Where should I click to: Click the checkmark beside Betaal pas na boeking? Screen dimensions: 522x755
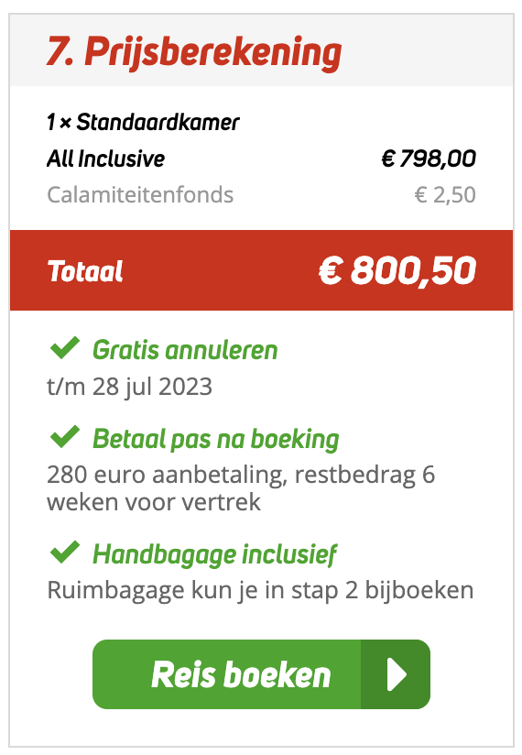tap(65, 437)
